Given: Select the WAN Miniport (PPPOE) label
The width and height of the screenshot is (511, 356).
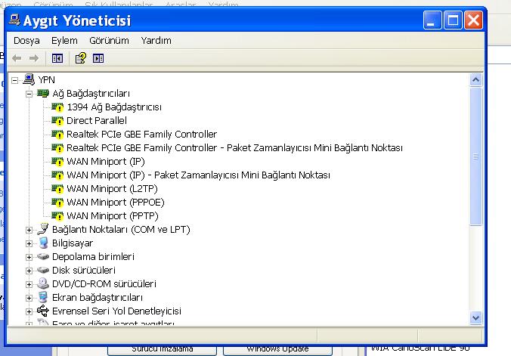Looking at the screenshot, I should (116, 203).
